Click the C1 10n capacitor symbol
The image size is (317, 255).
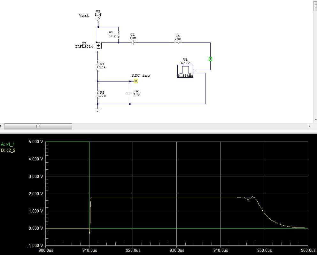(x=133, y=42)
